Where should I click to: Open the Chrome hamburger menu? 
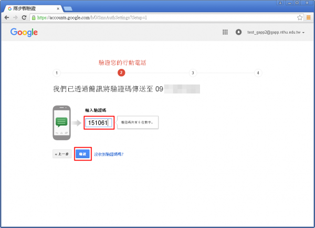pyautogui.click(x=309, y=17)
